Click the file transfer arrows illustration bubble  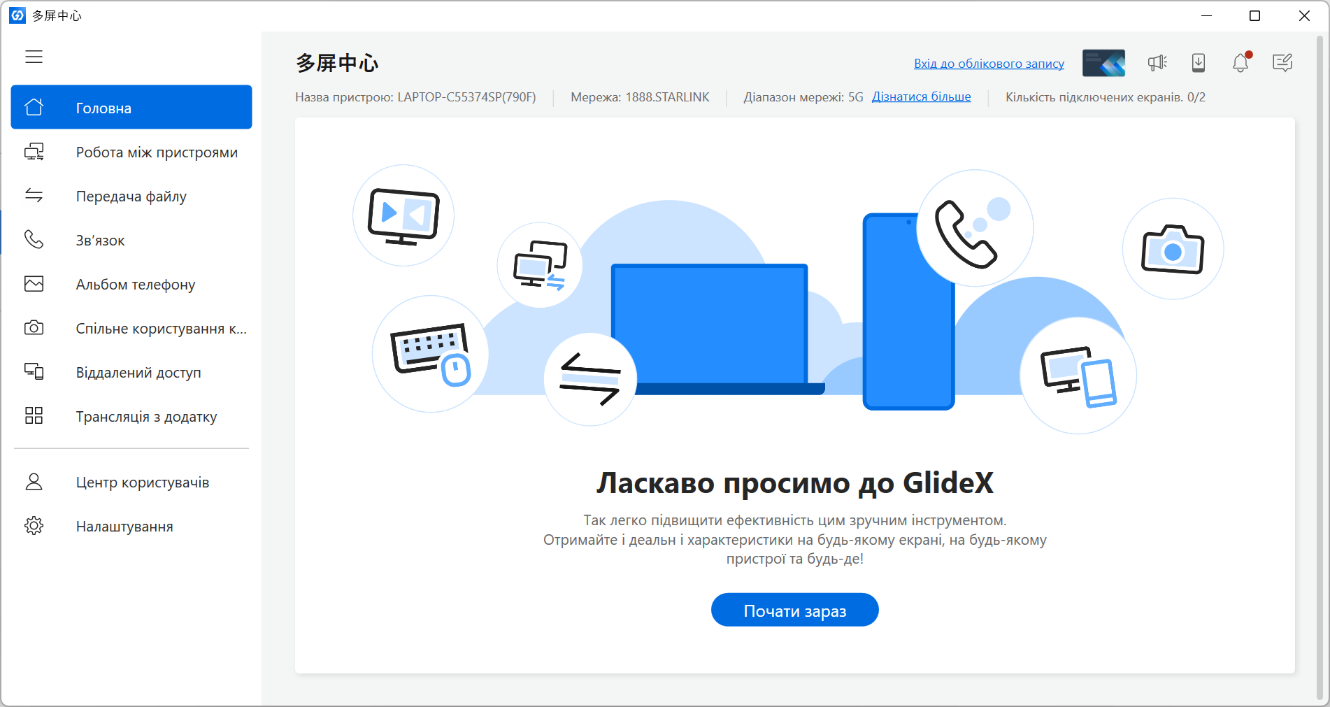point(590,380)
